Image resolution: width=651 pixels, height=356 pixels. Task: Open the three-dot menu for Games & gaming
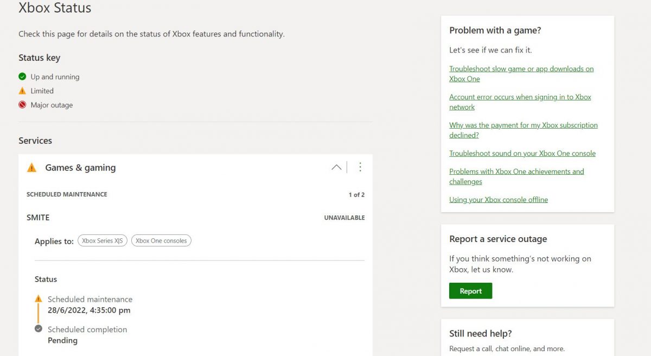[x=360, y=167]
